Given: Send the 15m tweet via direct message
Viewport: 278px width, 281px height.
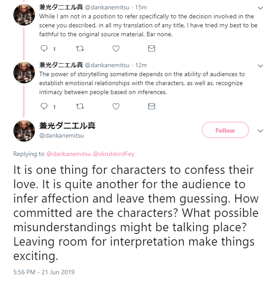Looking at the screenshot, I should [x=151, y=48].
